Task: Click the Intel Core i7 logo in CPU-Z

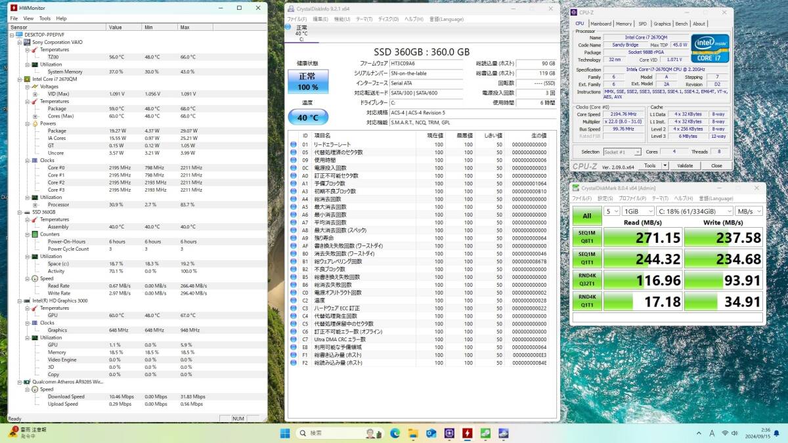Action: pyautogui.click(x=710, y=48)
